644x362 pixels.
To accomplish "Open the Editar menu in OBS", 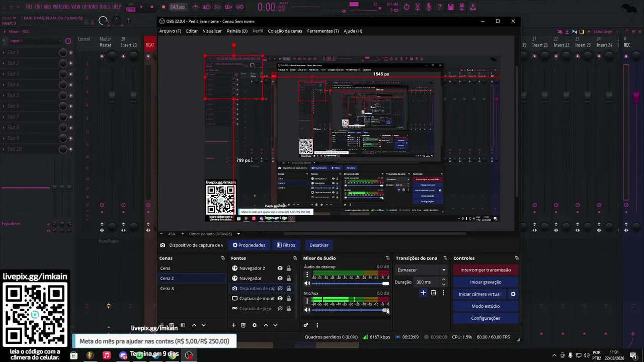I will (x=192, y=31).
